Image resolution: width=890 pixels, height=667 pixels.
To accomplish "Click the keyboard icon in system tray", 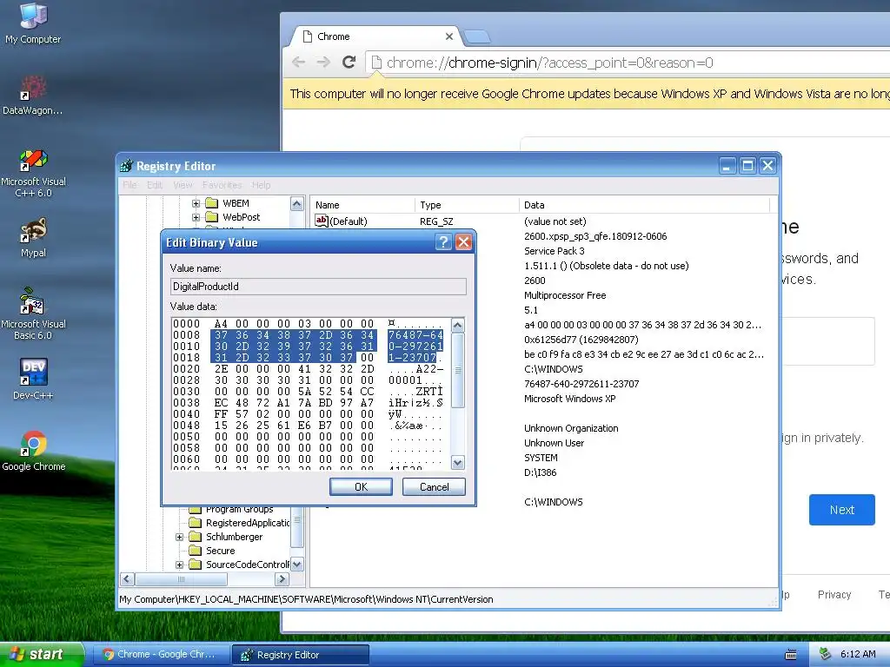I will [x=791, y=655].
